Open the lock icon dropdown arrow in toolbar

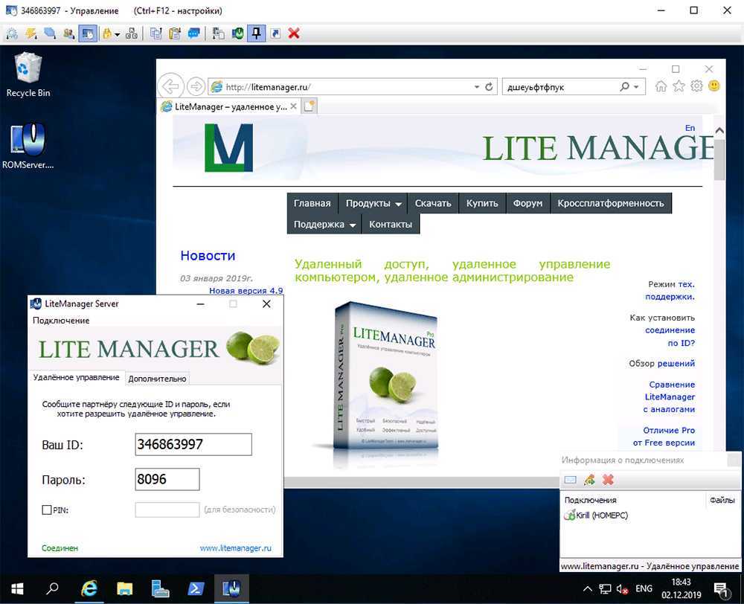tap(117, 34)
